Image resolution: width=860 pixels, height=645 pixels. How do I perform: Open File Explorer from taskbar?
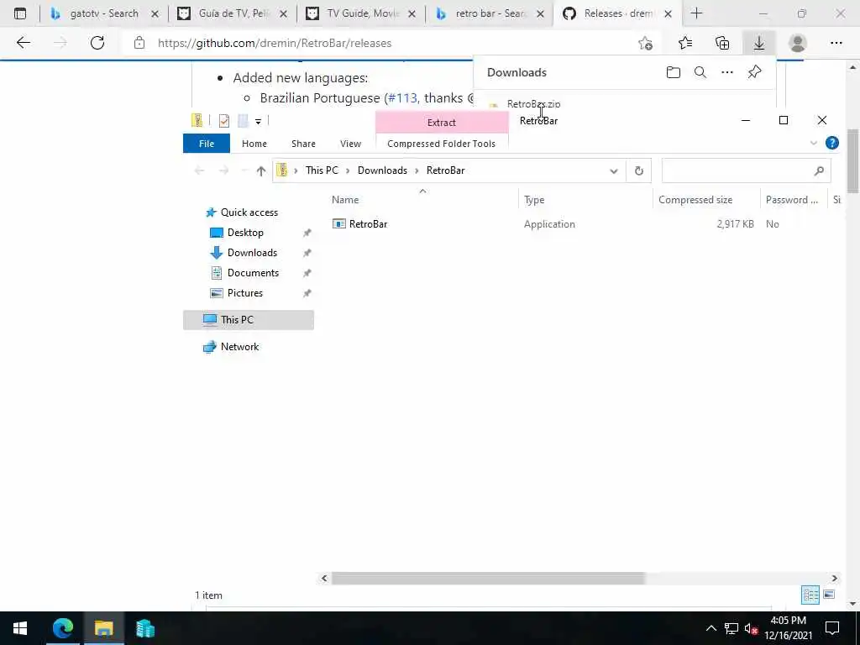103,628
